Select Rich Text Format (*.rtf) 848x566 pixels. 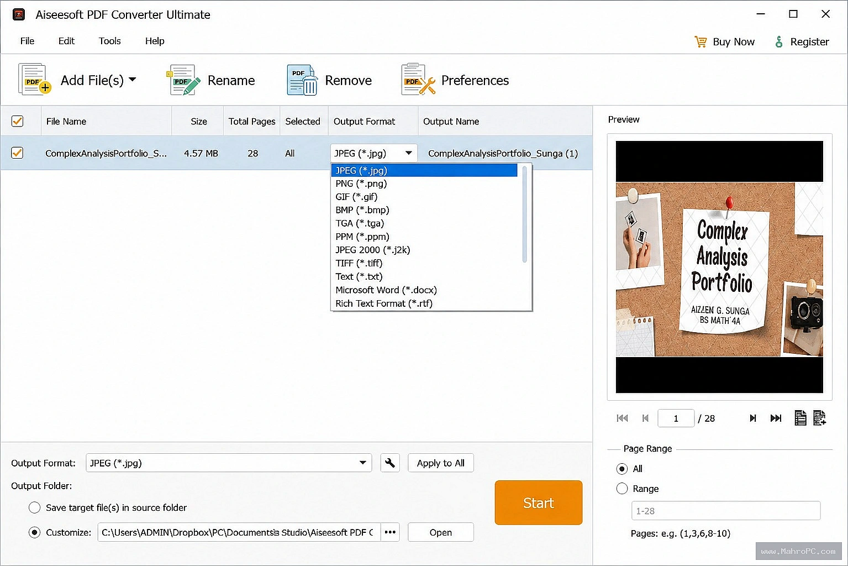(424, 303)
